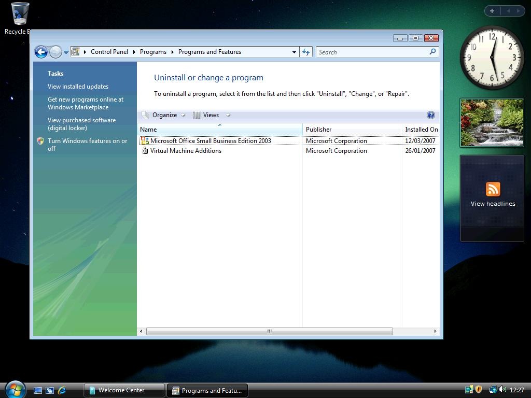
Task: Click Microsoft Corporation publisher for Office row
Action: point(336,141)
